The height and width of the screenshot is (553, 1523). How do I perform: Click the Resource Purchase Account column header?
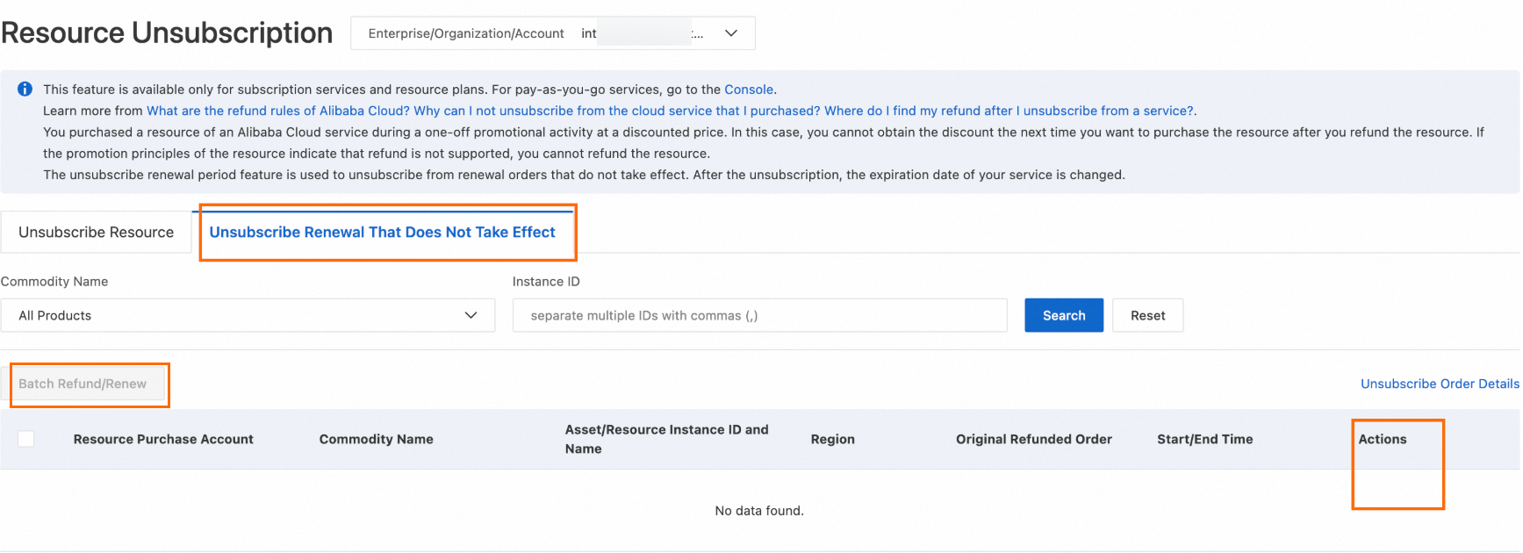[x=163, y=439]
